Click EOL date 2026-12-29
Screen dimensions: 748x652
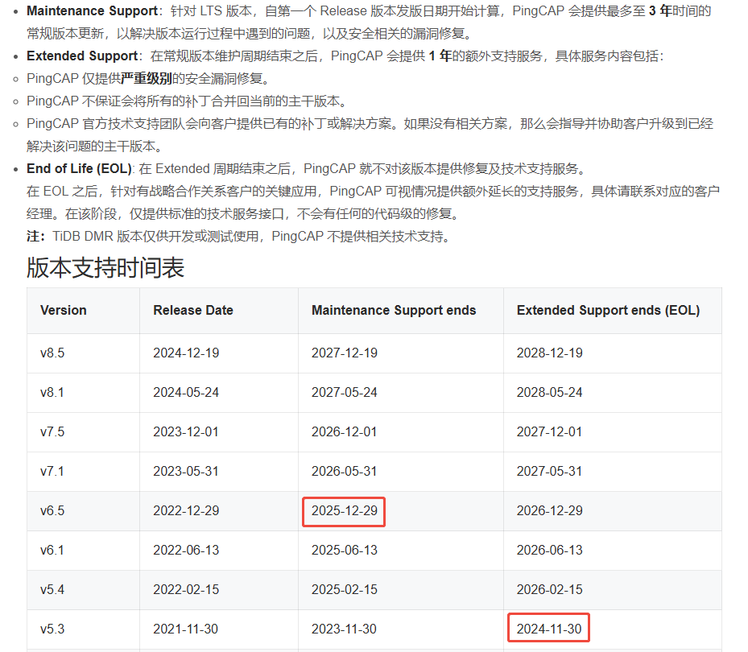[x=550, y=511]
